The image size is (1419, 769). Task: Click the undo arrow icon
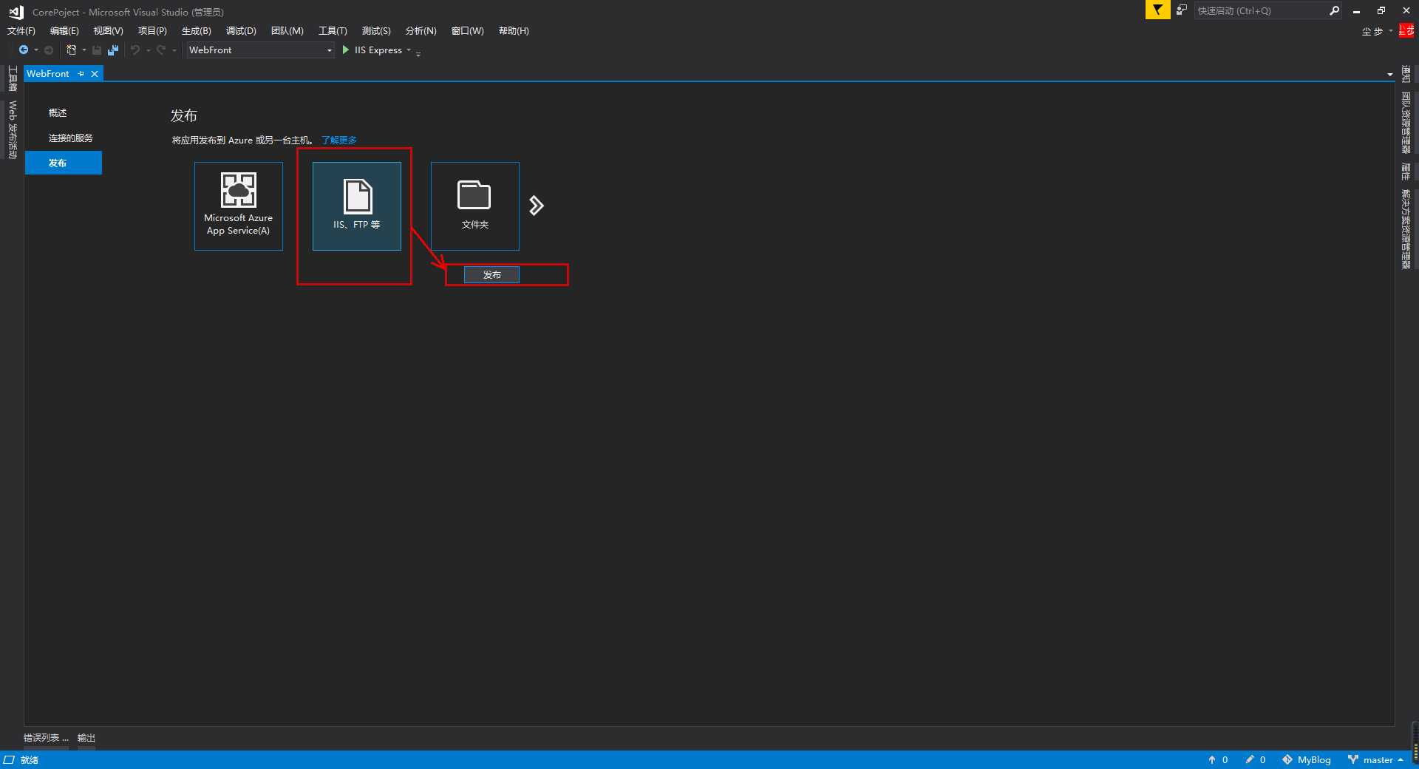tap(135, 50)
